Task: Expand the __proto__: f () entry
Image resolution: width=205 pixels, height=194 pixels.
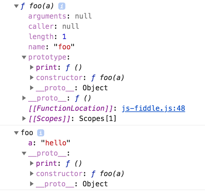Action: [x=24, y=98]
